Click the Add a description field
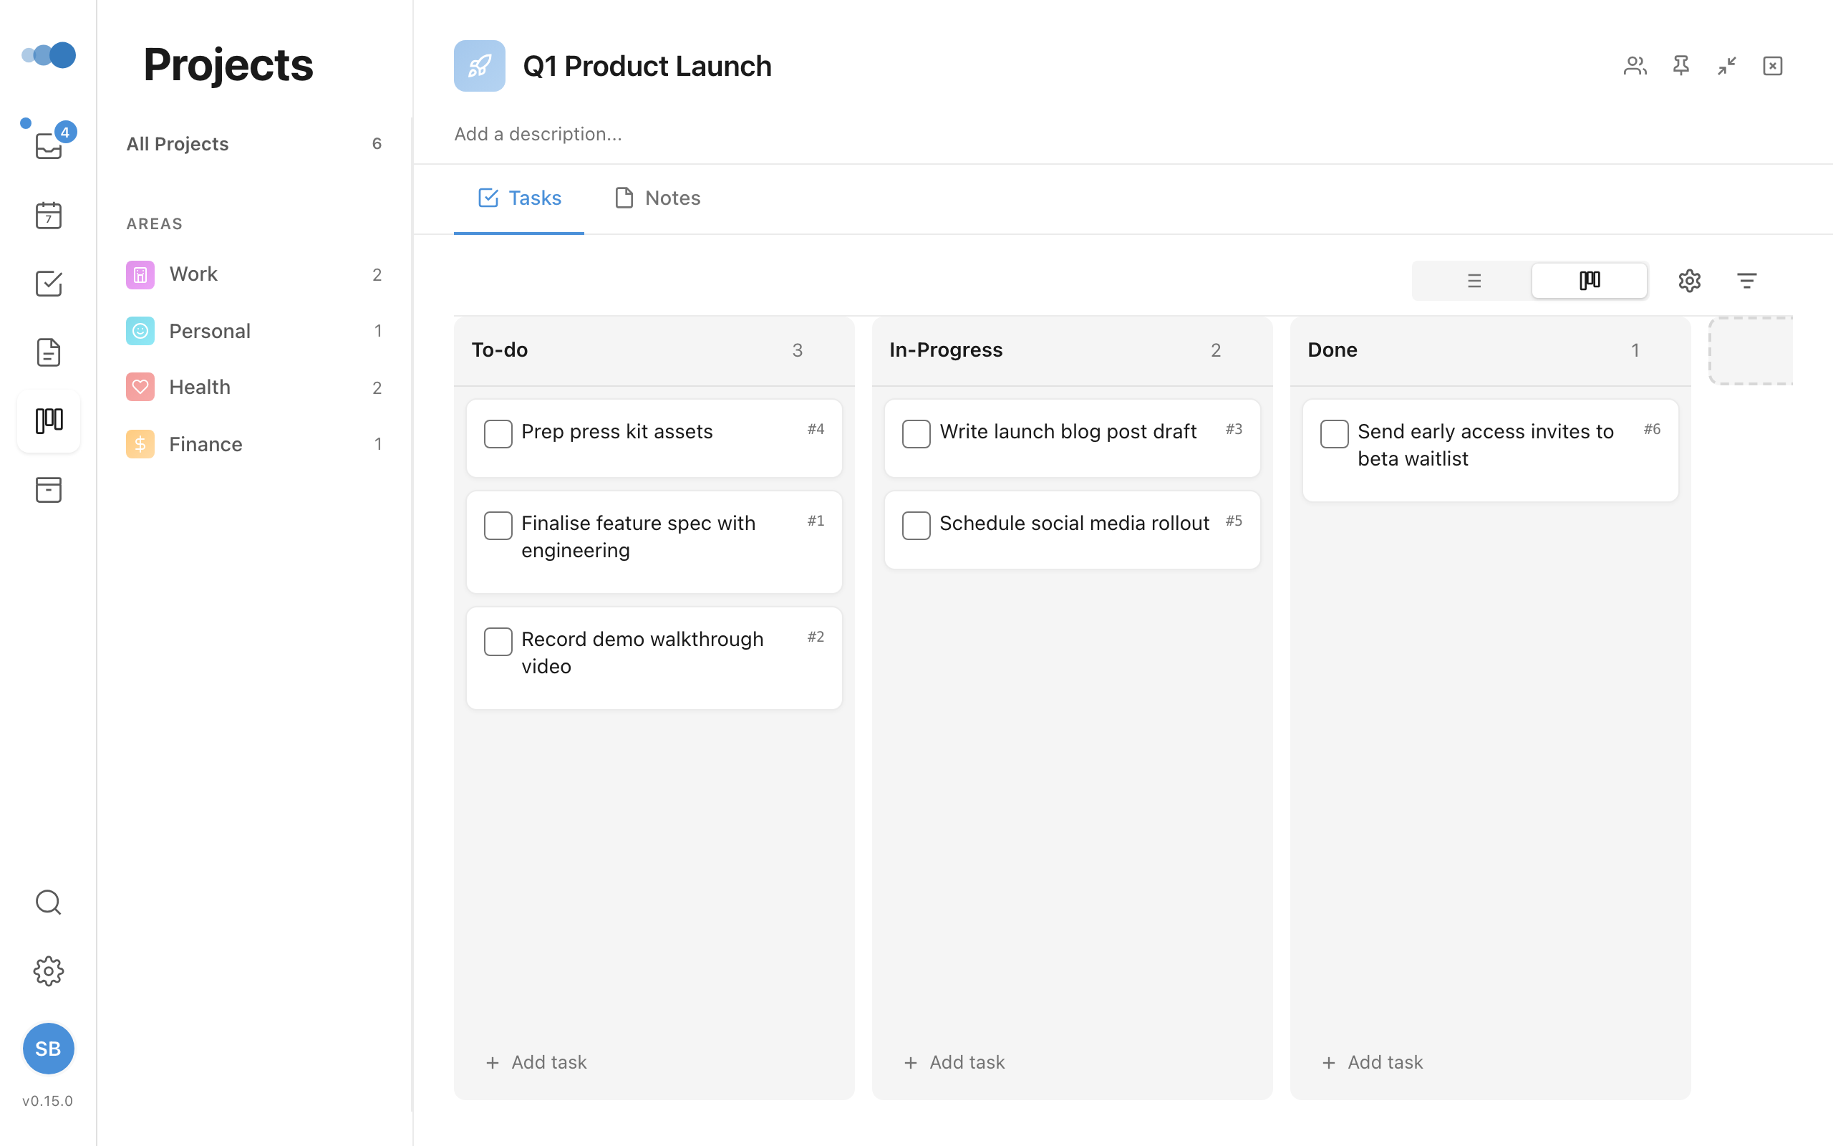 tap(538, 133)
